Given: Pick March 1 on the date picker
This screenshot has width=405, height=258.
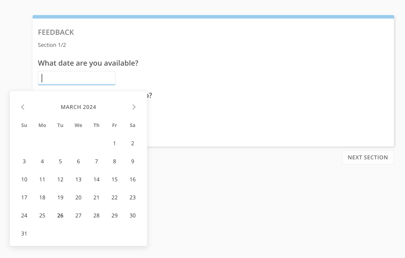Looking at the screenshot, I should pyautogui.click(x=114, y=143).
